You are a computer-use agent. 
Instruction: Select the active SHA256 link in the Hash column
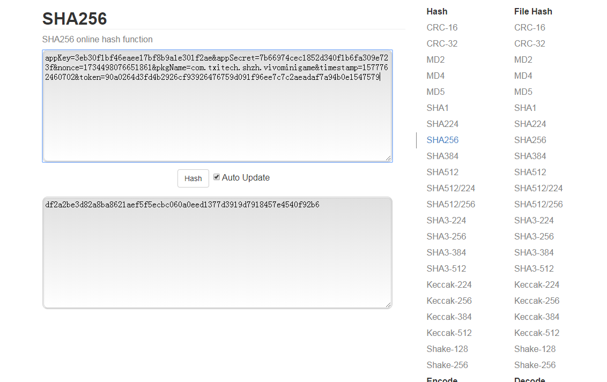(x=442, y=140)
